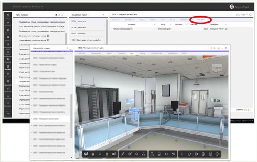Click the pencil edit icon in back MZ30 panel
This screenshot has height=162, width=257.
[x=237, y=15]
